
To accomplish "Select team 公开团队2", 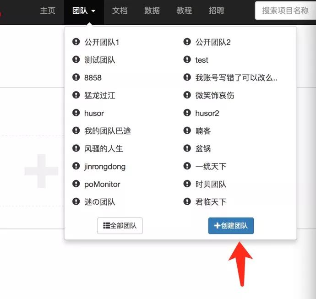I will 213,42.
